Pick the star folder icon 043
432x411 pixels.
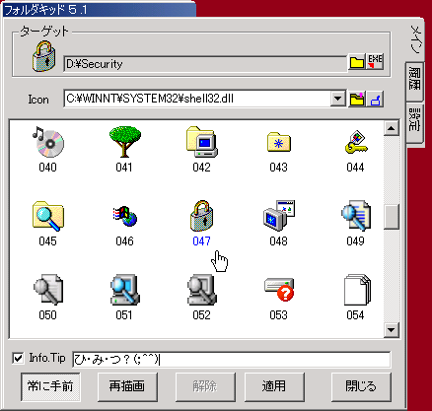coord(279,142)
